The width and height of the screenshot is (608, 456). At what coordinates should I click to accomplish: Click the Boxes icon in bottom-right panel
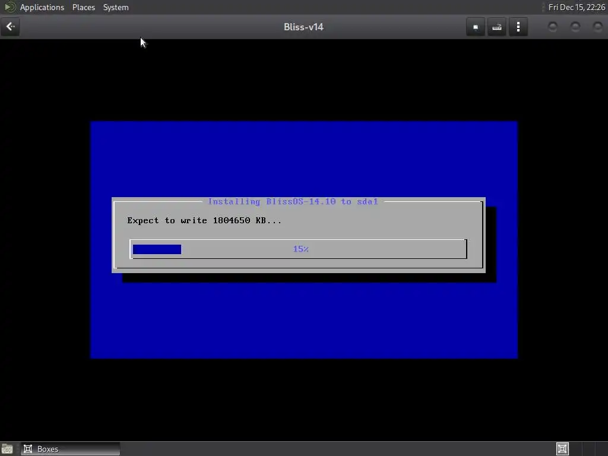pyautogui.click(x=562, y=449)
